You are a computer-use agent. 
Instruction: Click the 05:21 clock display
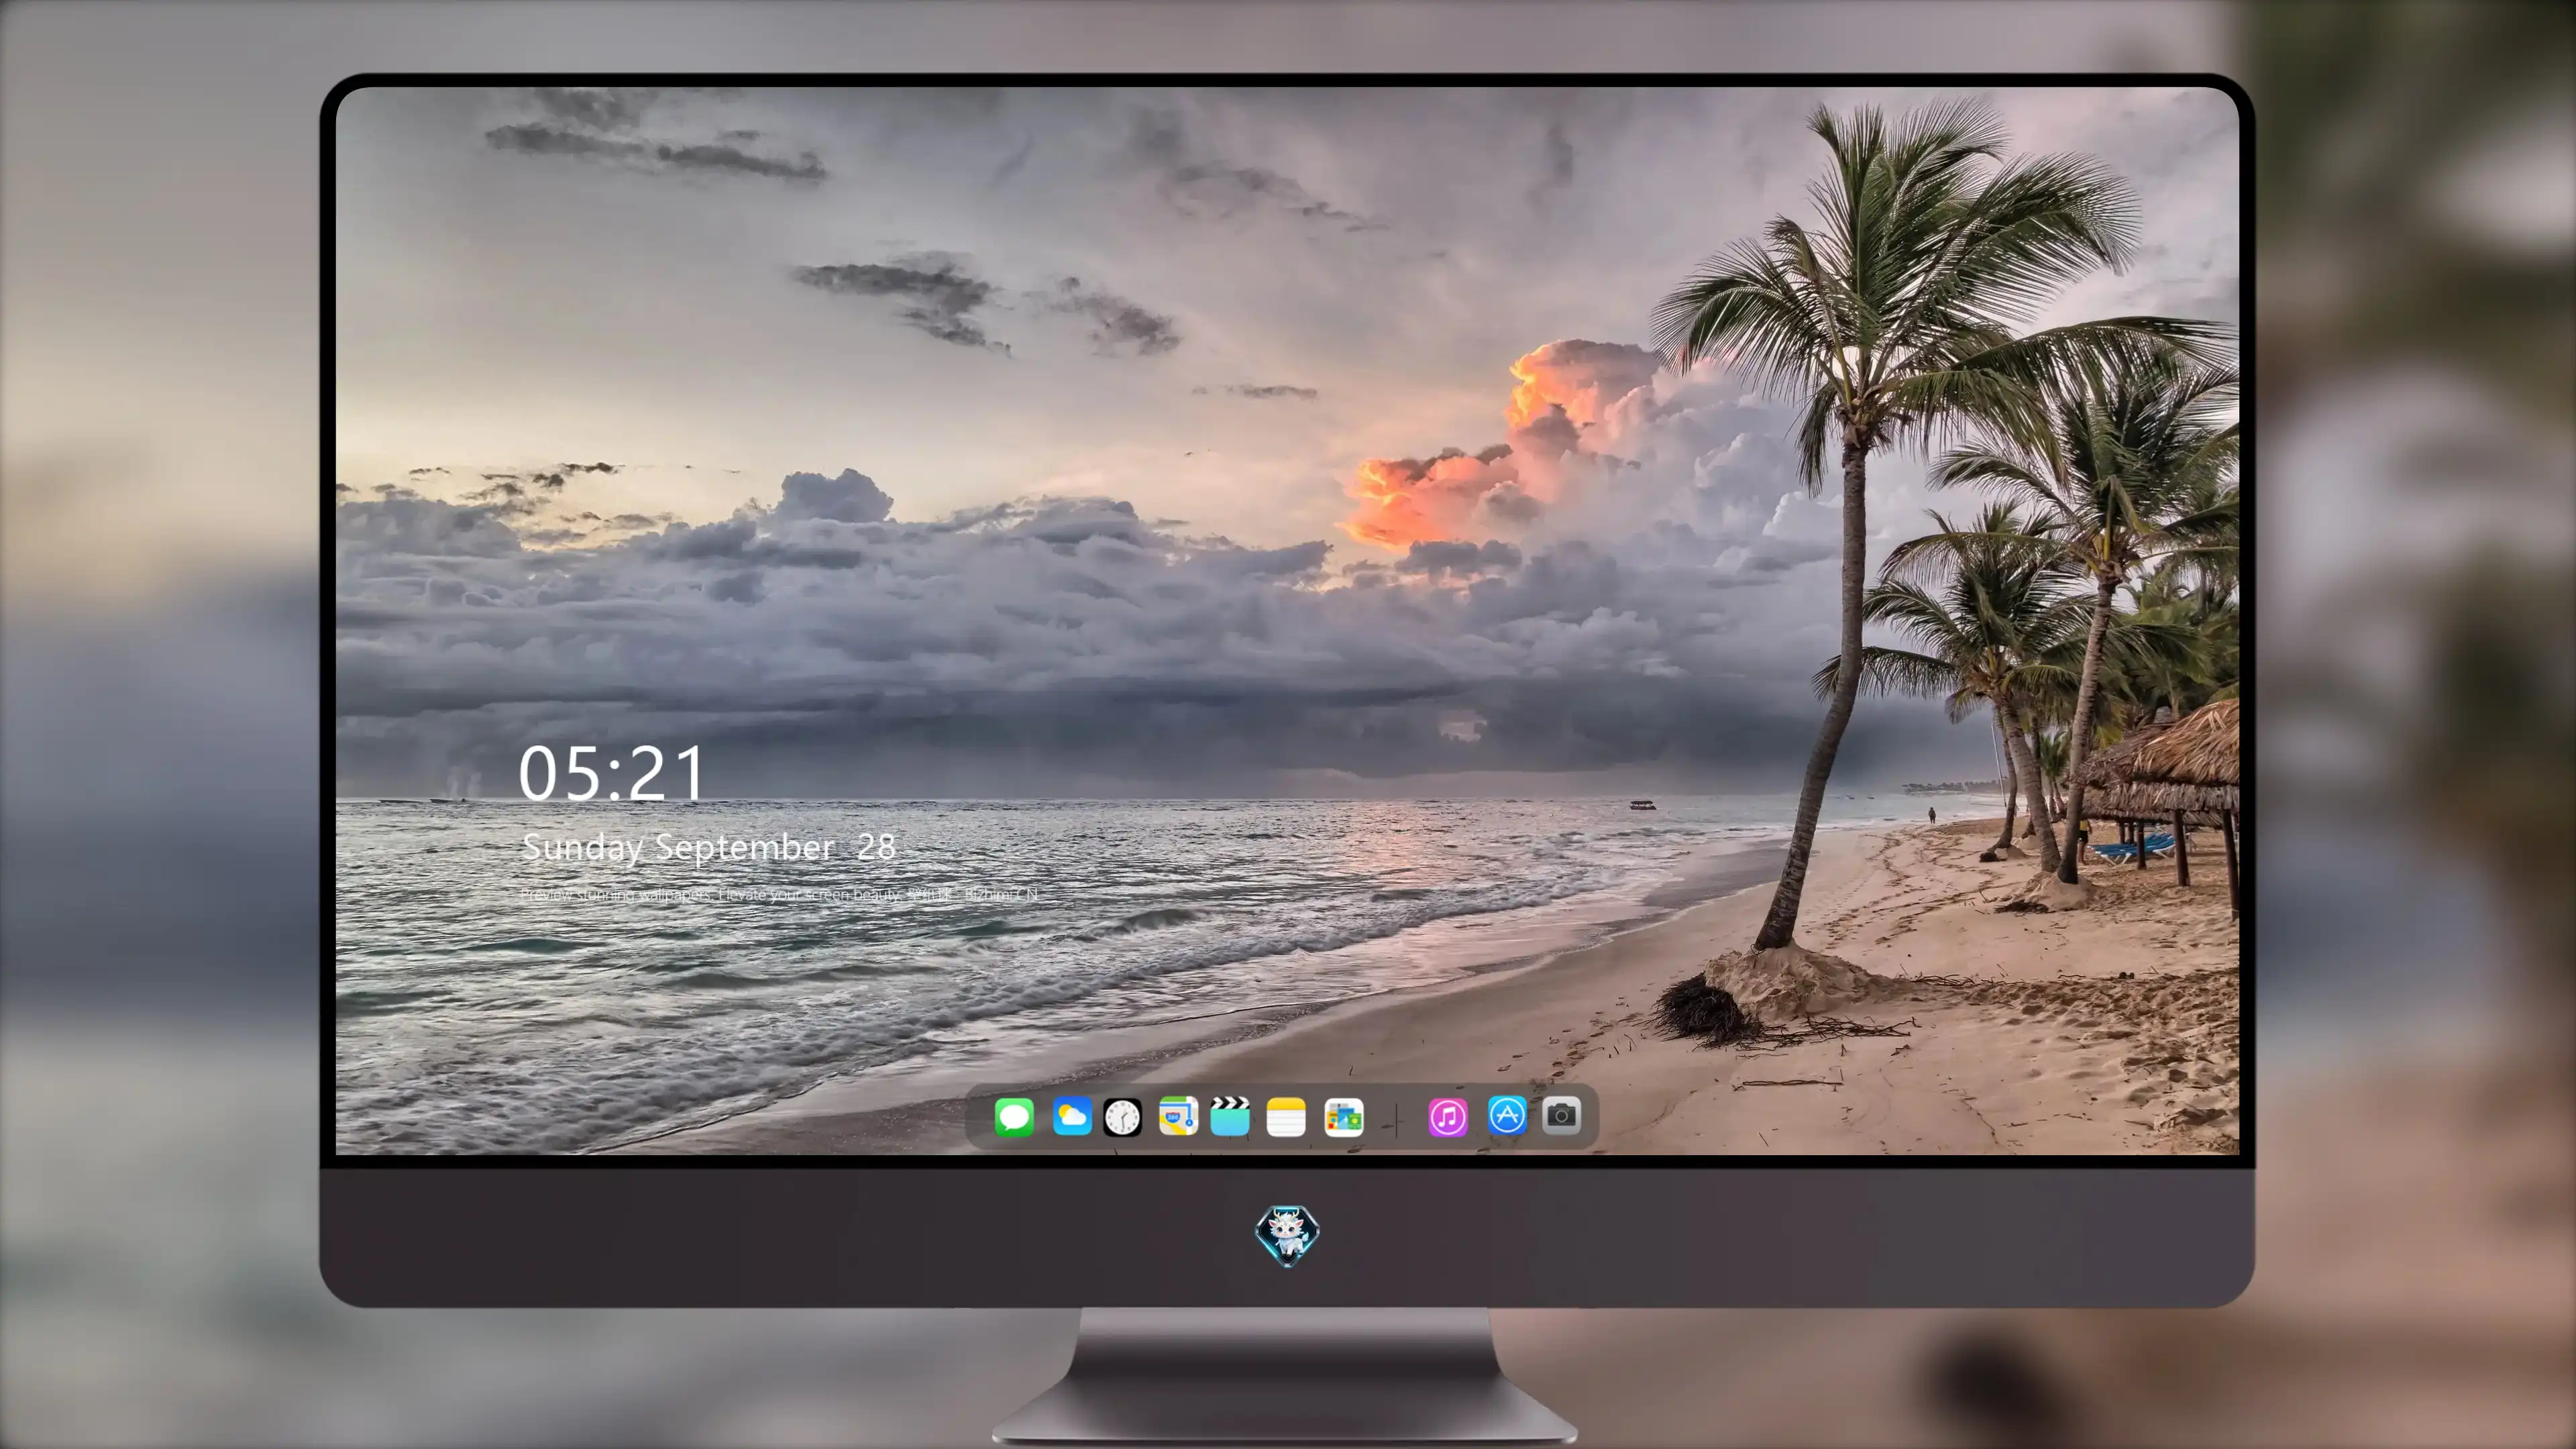click(612, 773)
